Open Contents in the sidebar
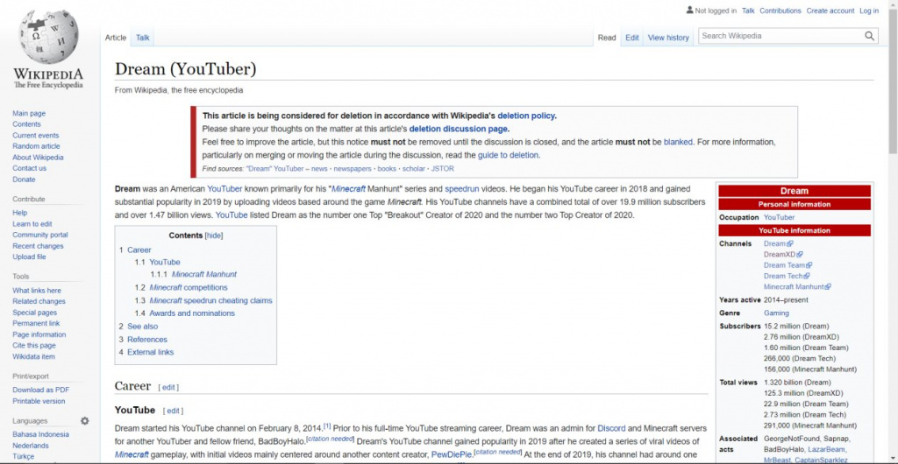 coord(27,124)
